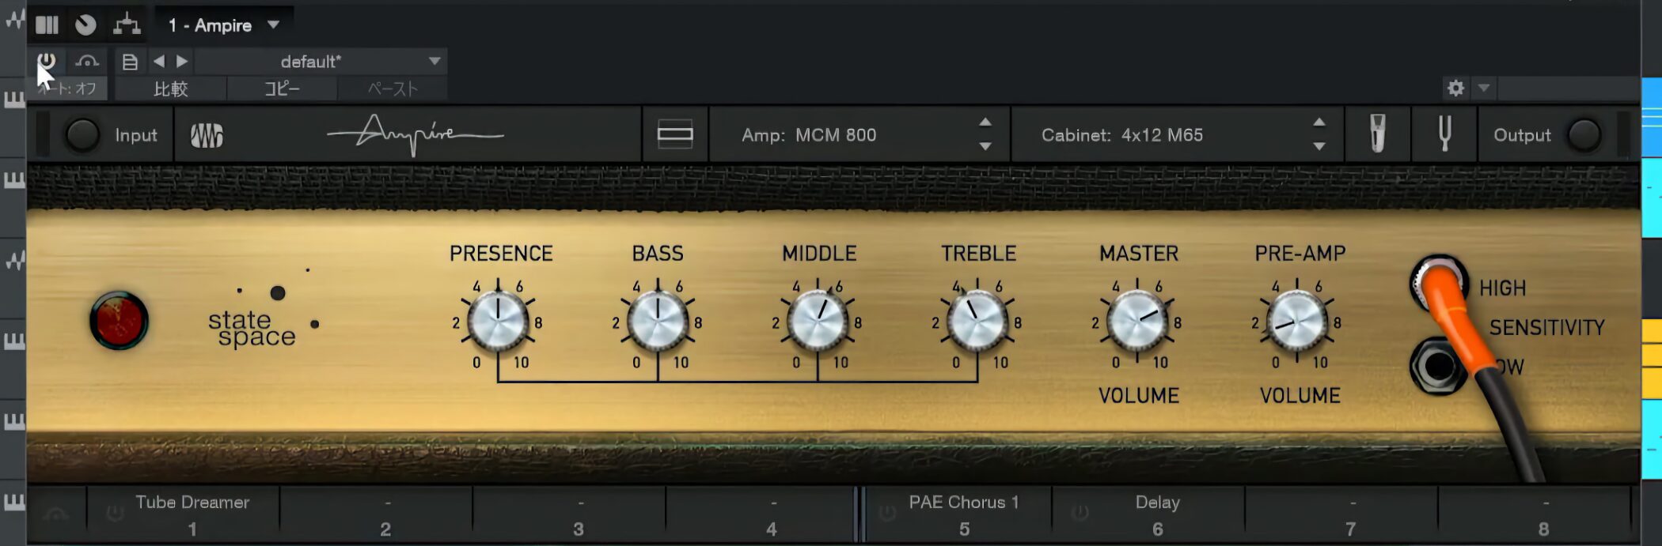Toggle Tube Dreamer pedal power
Screen dimensions: 1662x546
[x=115, y=513]
